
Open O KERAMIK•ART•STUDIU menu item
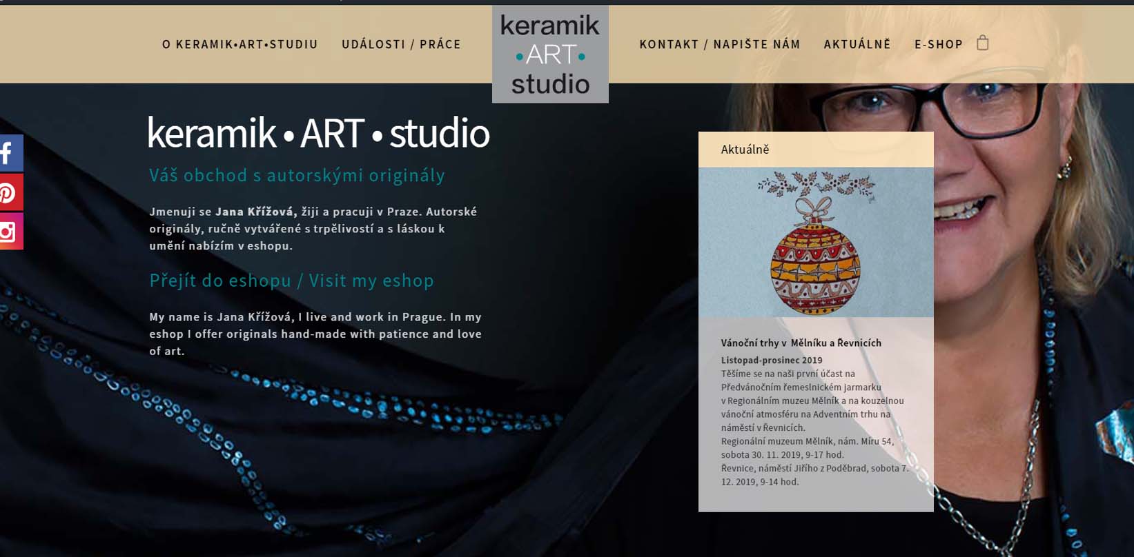click(240, 44)
